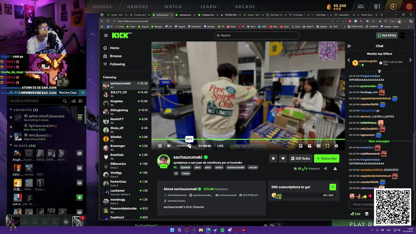The height and width of the screenshot is (234, 416).
Task: Collapse the chat panel arrow icon
Action: [349, 46]
